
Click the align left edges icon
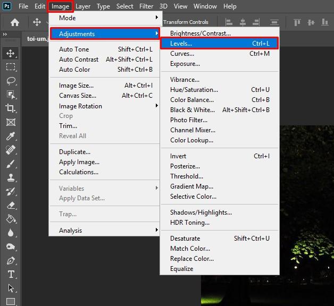coord(229,22)
